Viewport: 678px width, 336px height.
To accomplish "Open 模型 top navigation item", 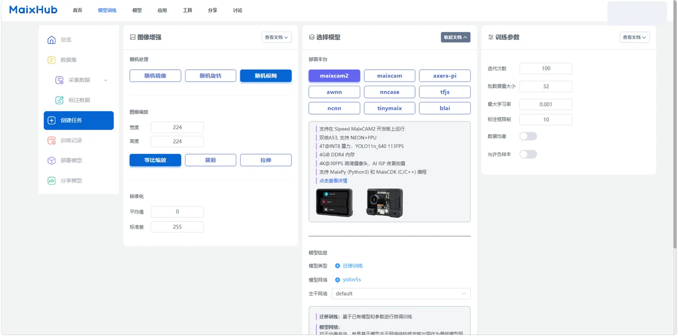I will [137, 10].
